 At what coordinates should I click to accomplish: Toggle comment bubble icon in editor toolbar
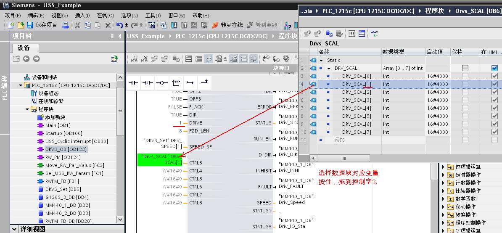click(x=209, y=58)
